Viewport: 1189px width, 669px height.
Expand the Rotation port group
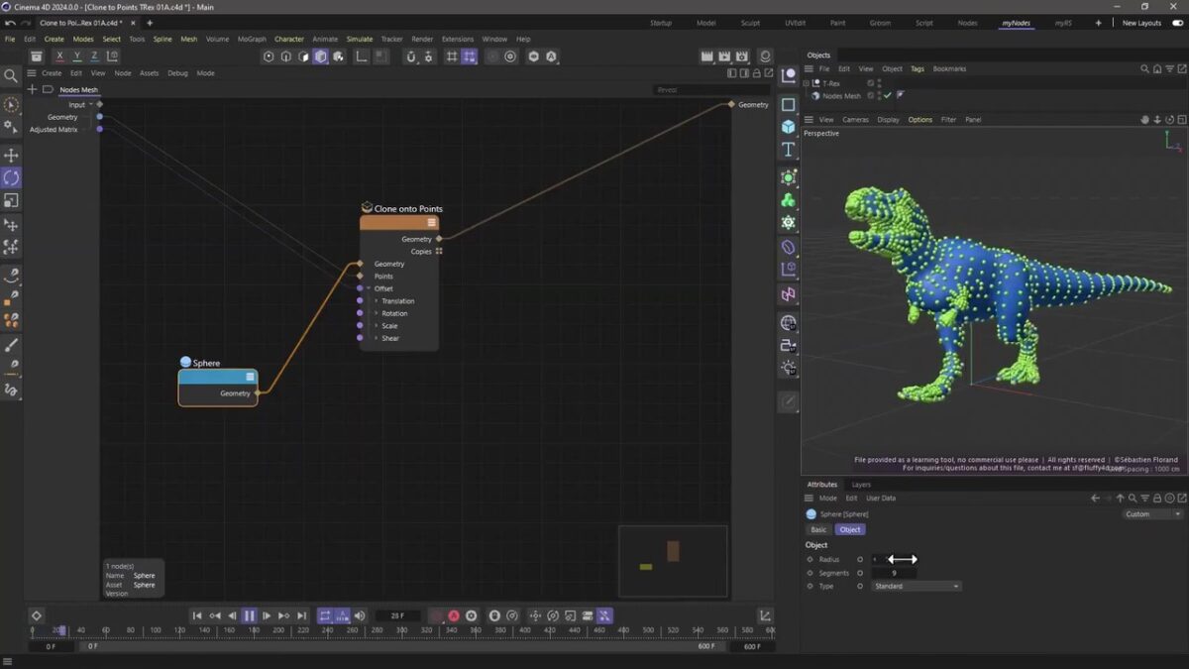pos(377,313)
